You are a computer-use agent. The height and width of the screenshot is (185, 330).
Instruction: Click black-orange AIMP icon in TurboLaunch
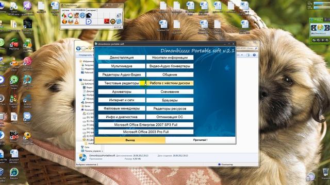tap(113, 22)
